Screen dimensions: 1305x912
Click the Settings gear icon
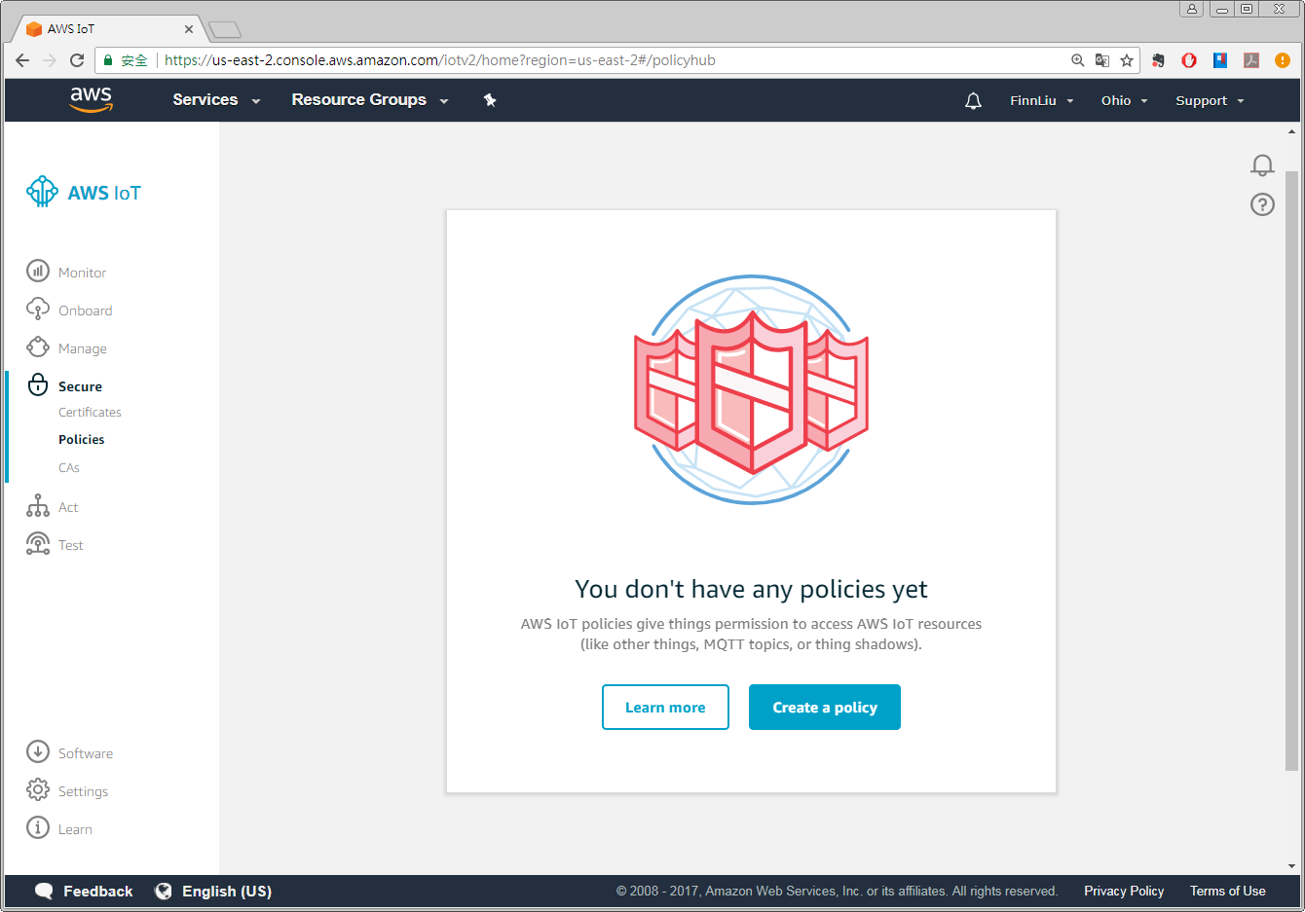(x=38, y=789)
